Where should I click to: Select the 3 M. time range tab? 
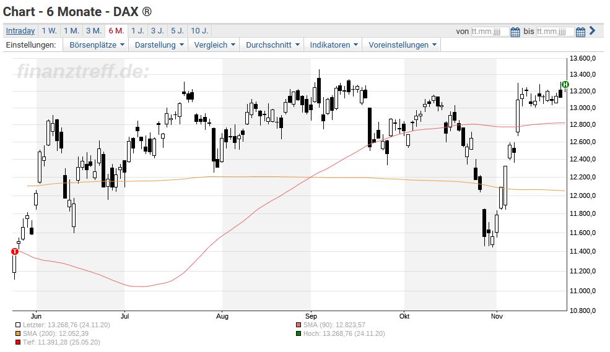pos(94,31)
